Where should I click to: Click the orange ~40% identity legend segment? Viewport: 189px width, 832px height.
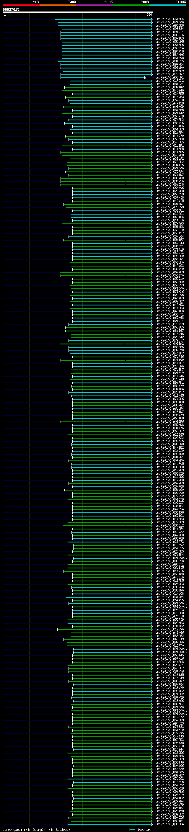(58, 6)
